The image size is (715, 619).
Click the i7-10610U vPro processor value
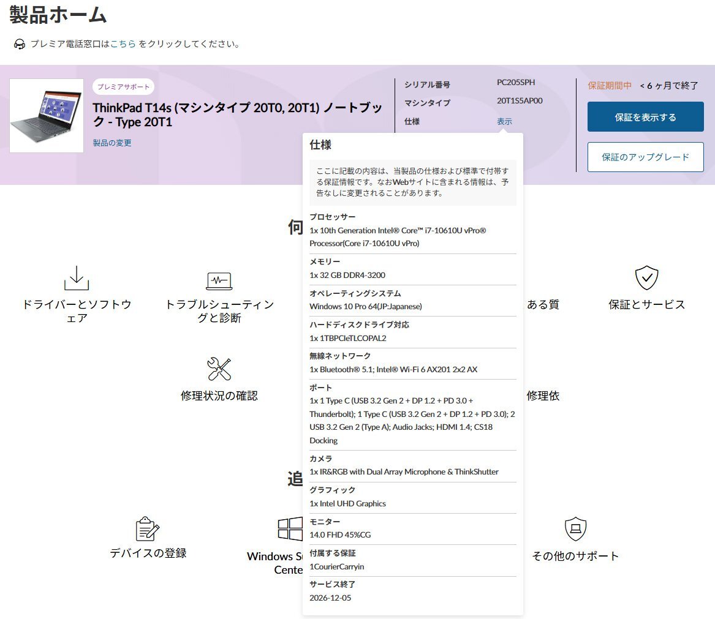pos(398,236)
